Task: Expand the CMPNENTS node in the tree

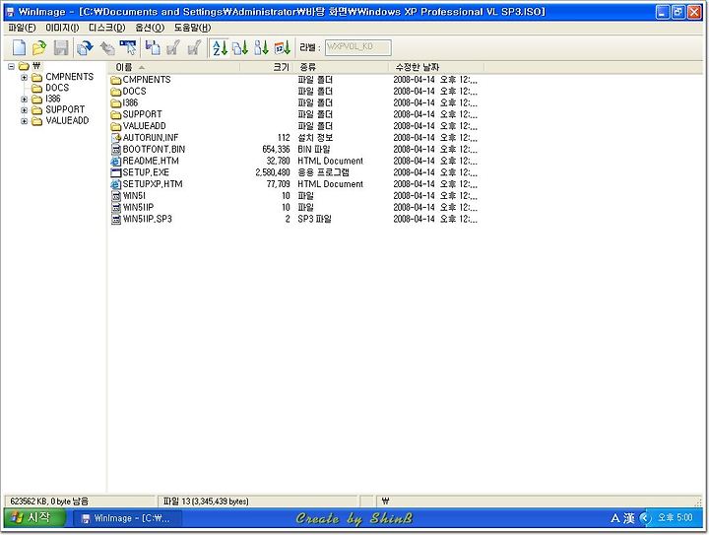Action: click(x=25, y=77)
